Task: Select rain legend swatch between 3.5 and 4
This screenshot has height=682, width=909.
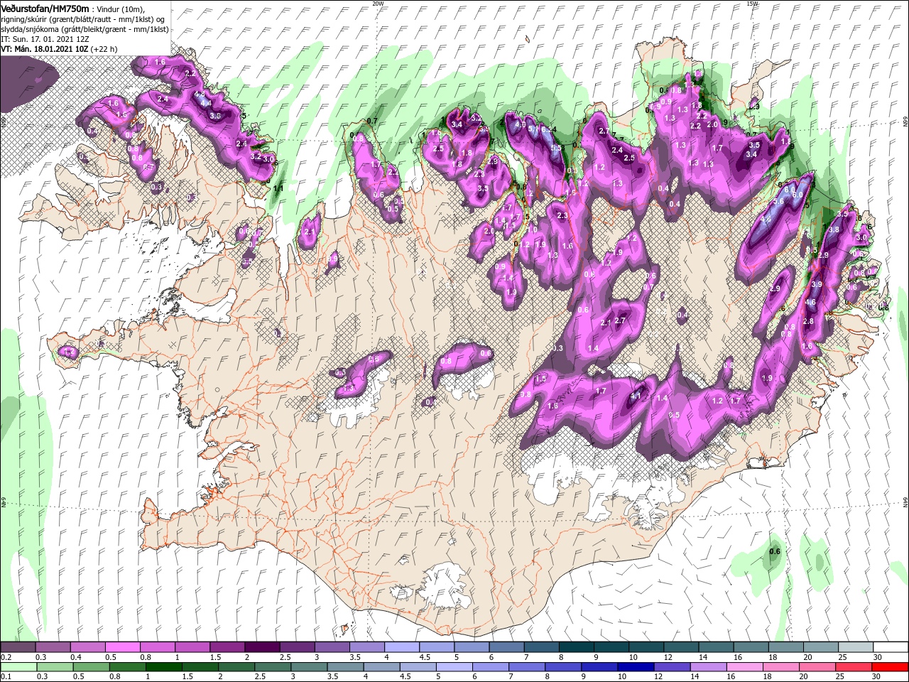Action: click(x=345, y=667)
